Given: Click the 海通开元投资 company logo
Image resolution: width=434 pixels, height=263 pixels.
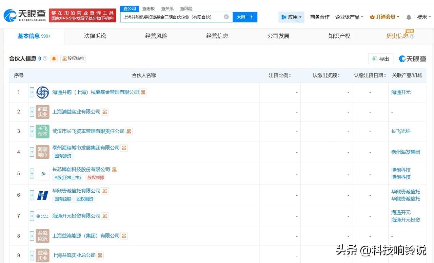Looking at the screenshot, I should tap(43, 216).
